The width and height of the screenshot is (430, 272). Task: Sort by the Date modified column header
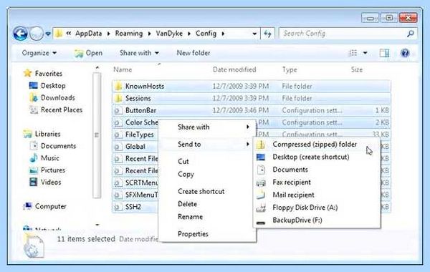click(x=234, y=69)
